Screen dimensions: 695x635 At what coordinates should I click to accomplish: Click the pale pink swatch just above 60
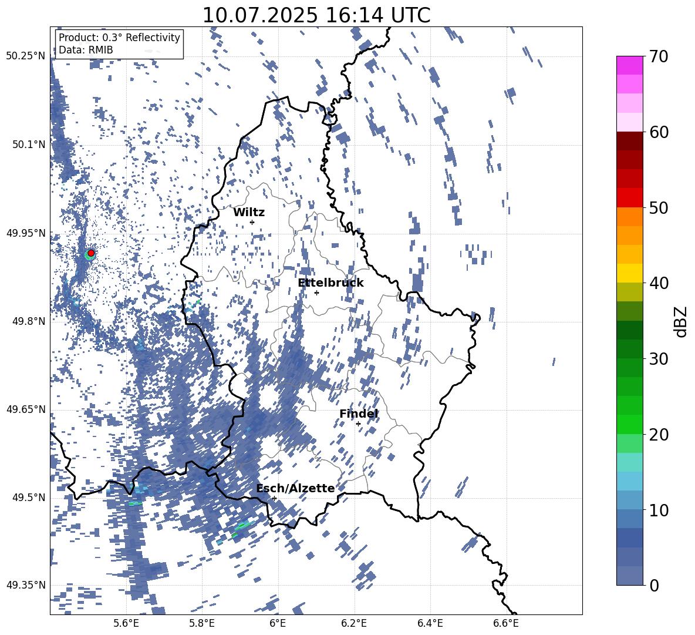(629, 122)
